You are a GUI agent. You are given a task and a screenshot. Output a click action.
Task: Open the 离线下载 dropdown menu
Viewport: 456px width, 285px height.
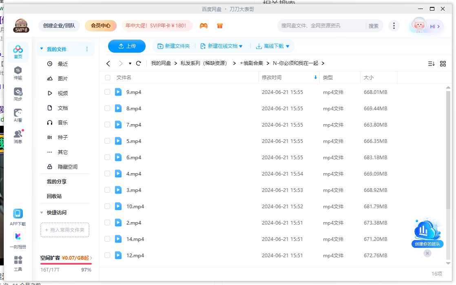(x=273, y=46)
